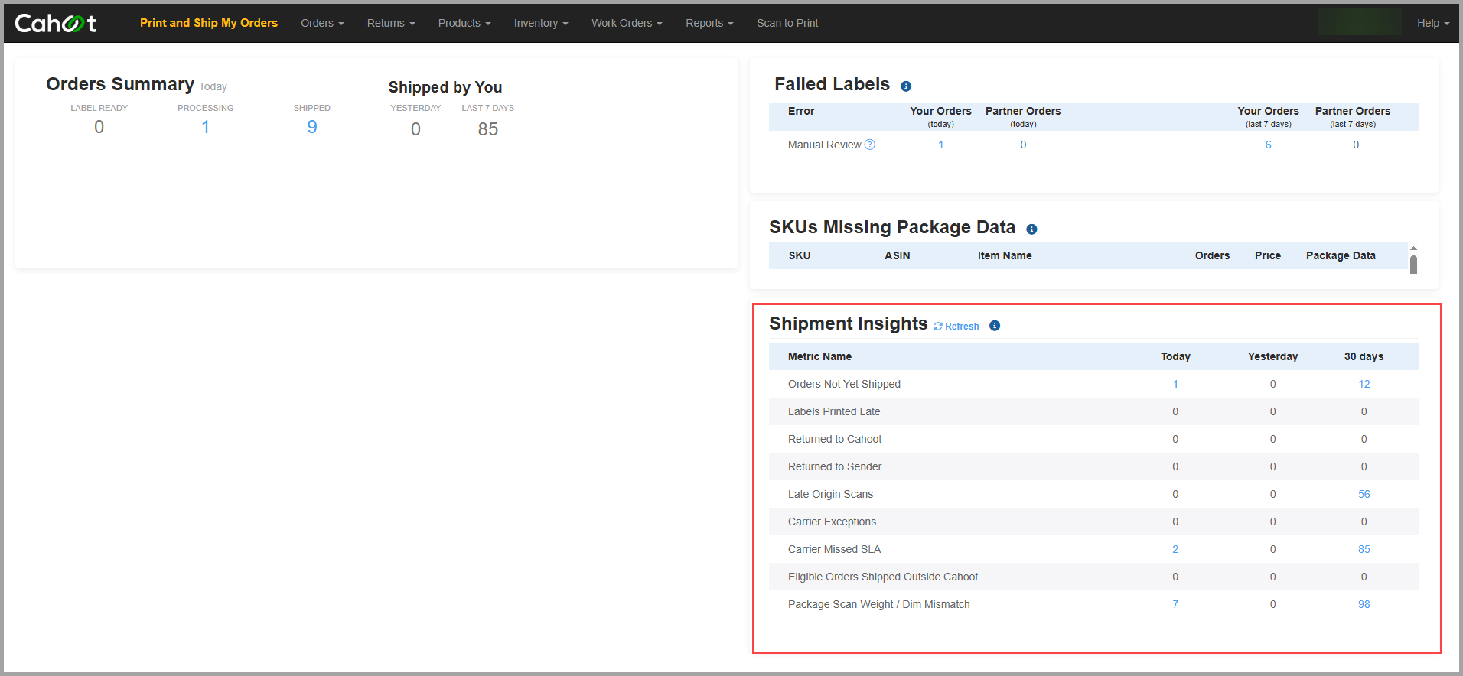Open Shipped orders count 9
The height and width of the screenshot is (676, 1463).
click(x=312, y=127)
